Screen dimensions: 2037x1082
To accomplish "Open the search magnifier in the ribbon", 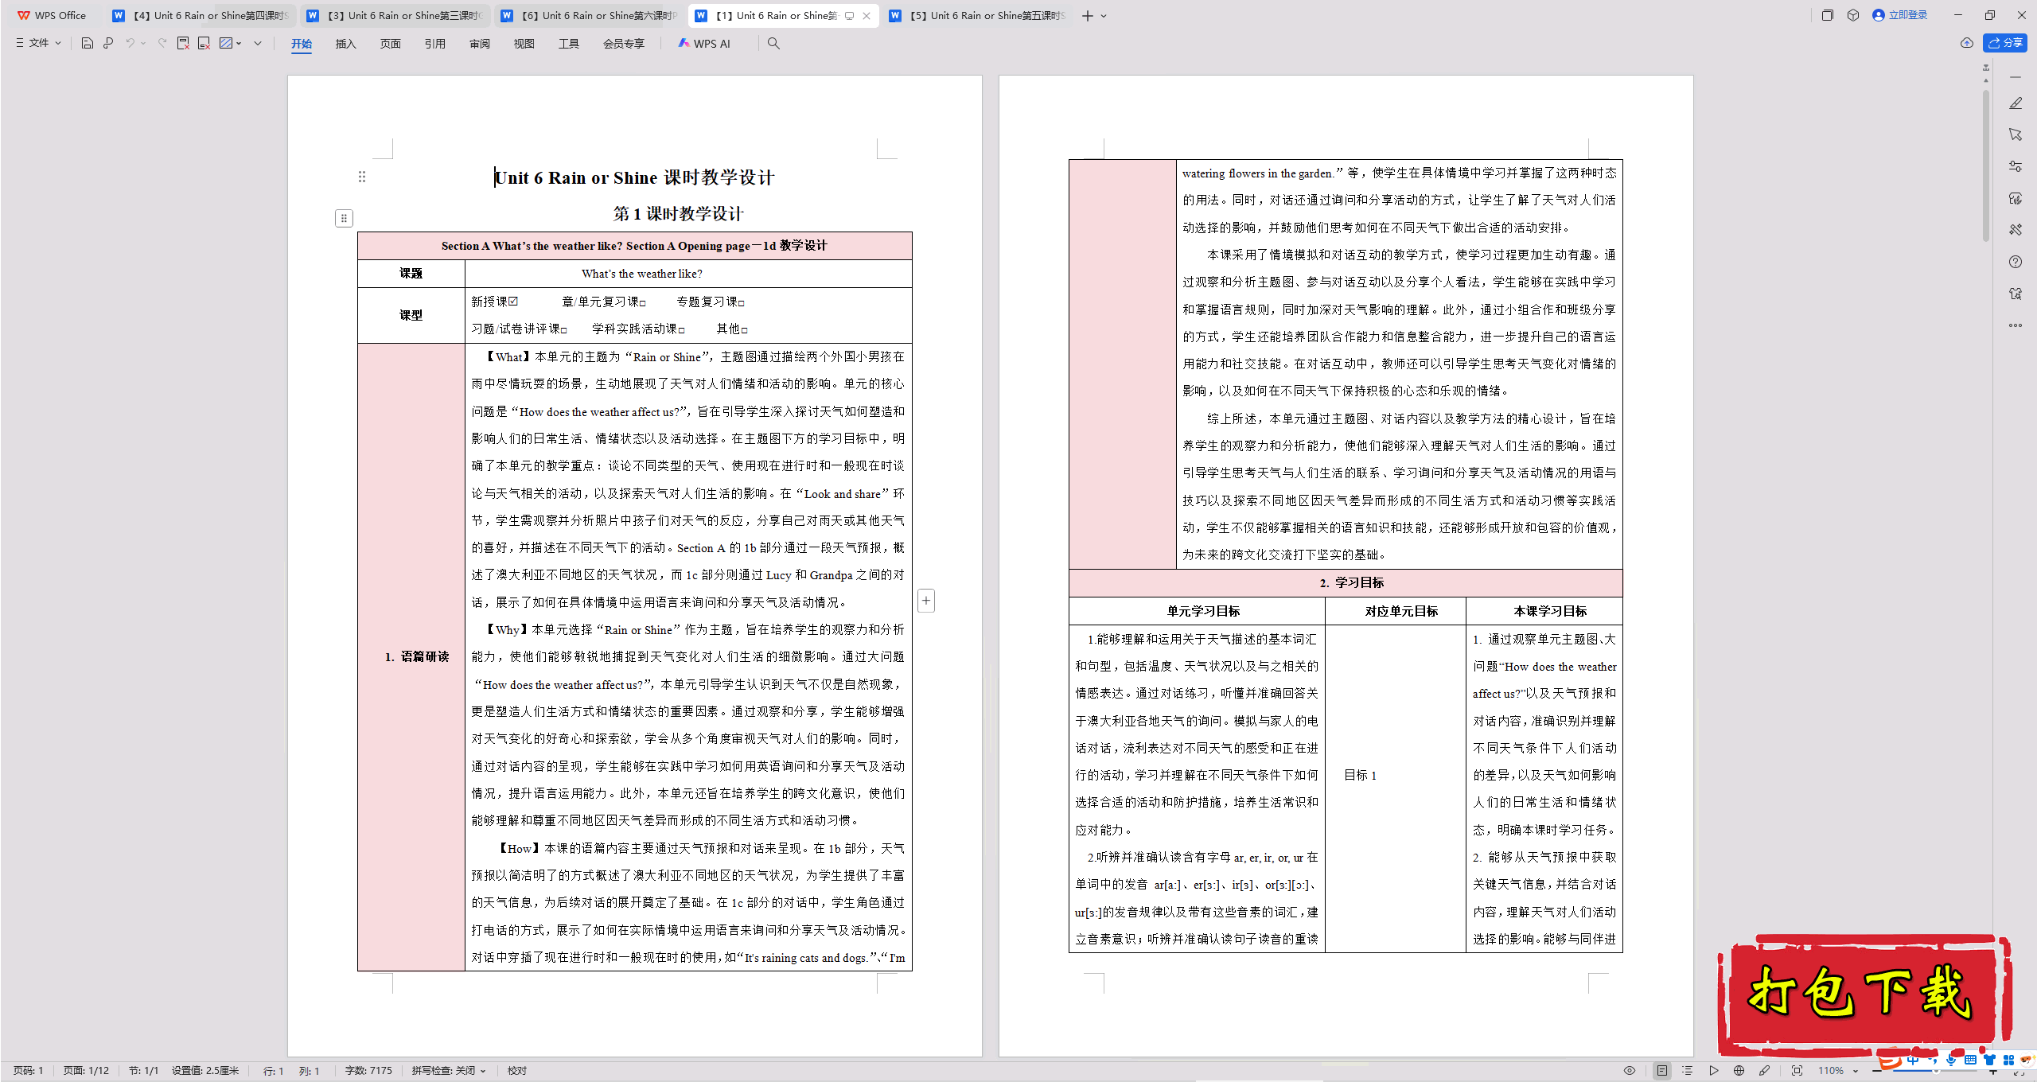I will pos(773,44).
